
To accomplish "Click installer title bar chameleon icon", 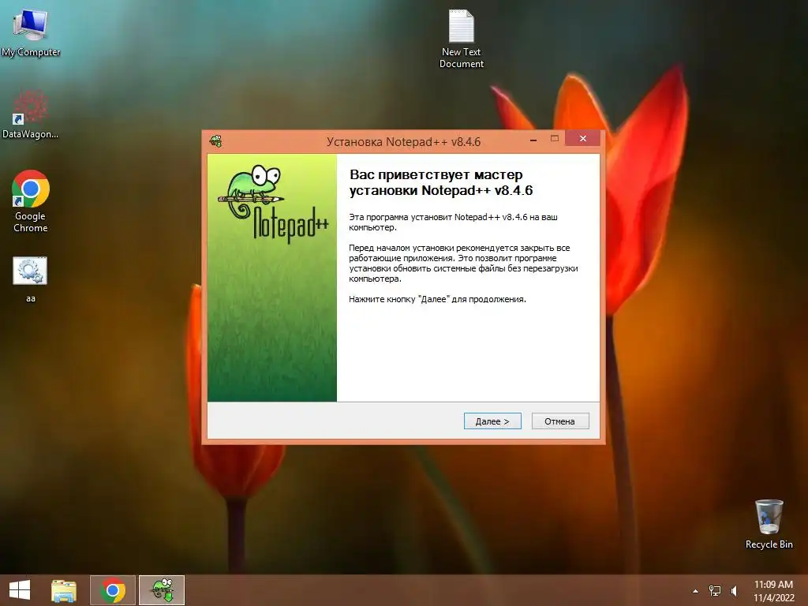I will point(216,141).
